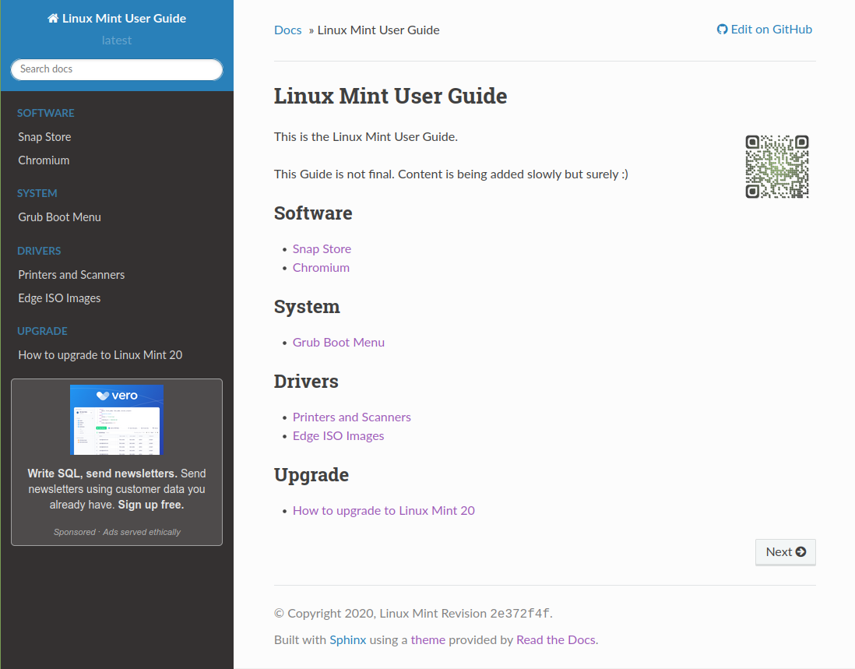
Task: Open Edge ISO Images sidebar entry
Action: click(x=59, y=298)
